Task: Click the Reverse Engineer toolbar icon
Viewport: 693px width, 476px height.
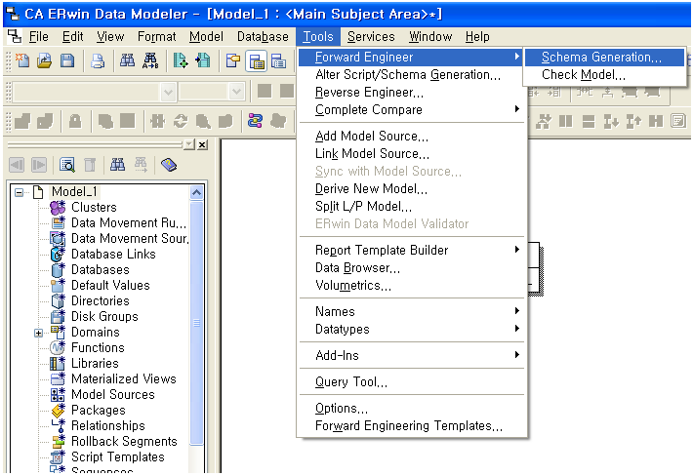Action: point(203,60)
